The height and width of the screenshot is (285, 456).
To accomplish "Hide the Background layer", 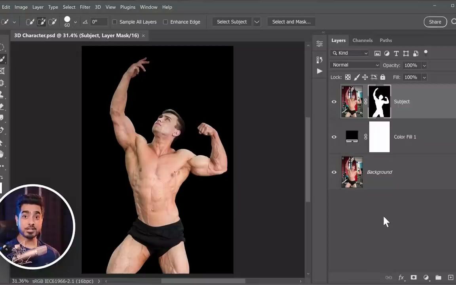I will coord(334,172).
